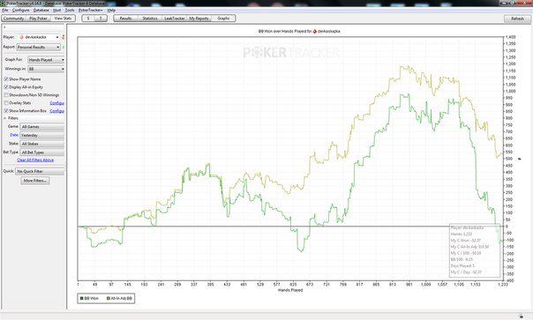Click Configure link next to Overlay Stats

(56, 103)
